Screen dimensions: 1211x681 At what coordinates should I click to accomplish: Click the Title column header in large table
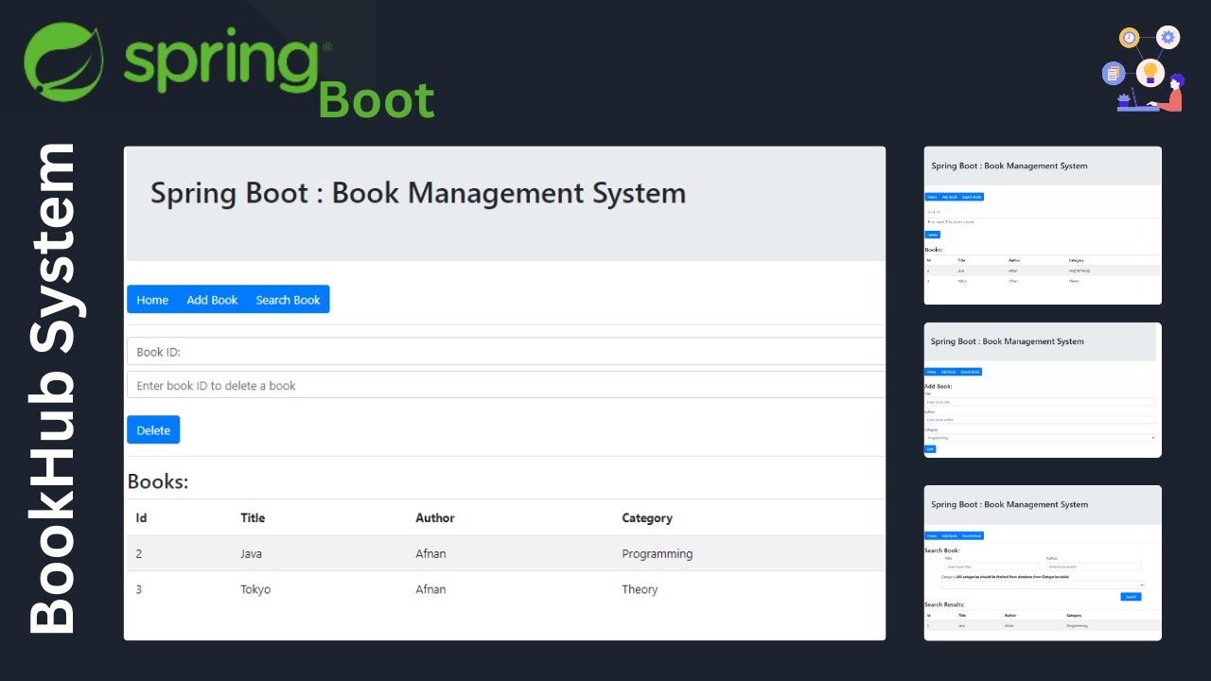[253, 517]
